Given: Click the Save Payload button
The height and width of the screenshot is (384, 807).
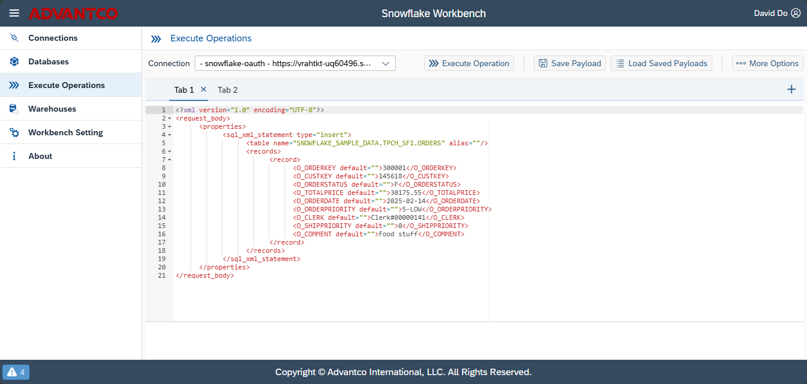Looking at the screenshot, I should pos(569,63).
